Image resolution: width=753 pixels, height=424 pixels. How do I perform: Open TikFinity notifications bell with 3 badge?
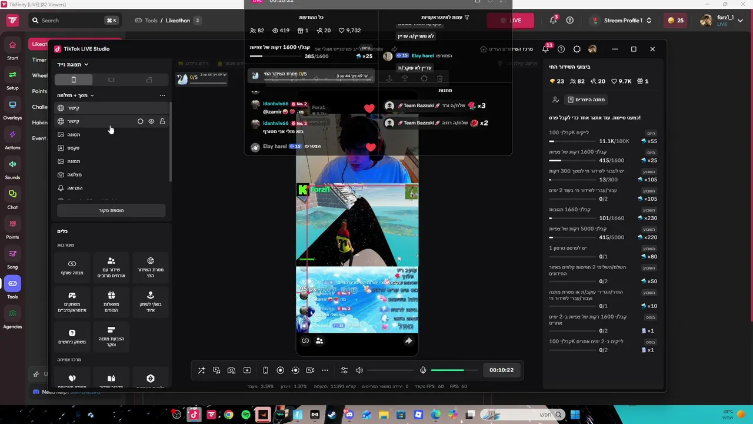[x=553, y=20]
